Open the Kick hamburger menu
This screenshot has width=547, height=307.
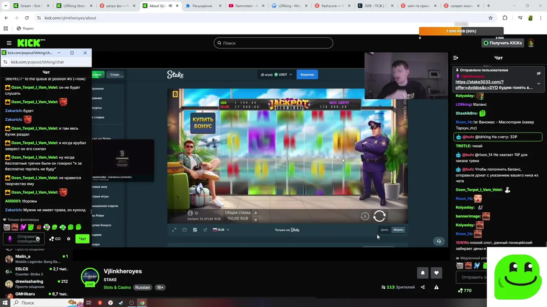tap(9, 43)
